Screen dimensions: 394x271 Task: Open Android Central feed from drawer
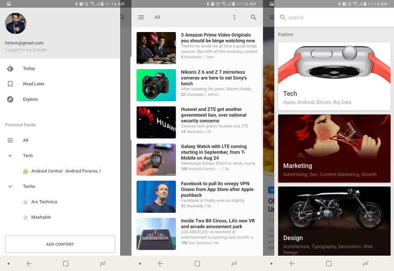(62, 171)
